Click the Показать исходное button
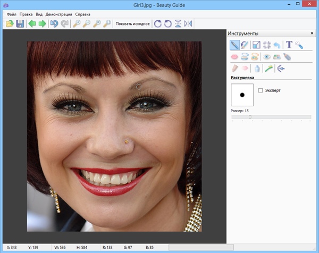319x253 pixels. (132, 24)
